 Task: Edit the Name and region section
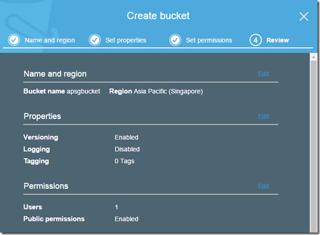tap(263, 74)
